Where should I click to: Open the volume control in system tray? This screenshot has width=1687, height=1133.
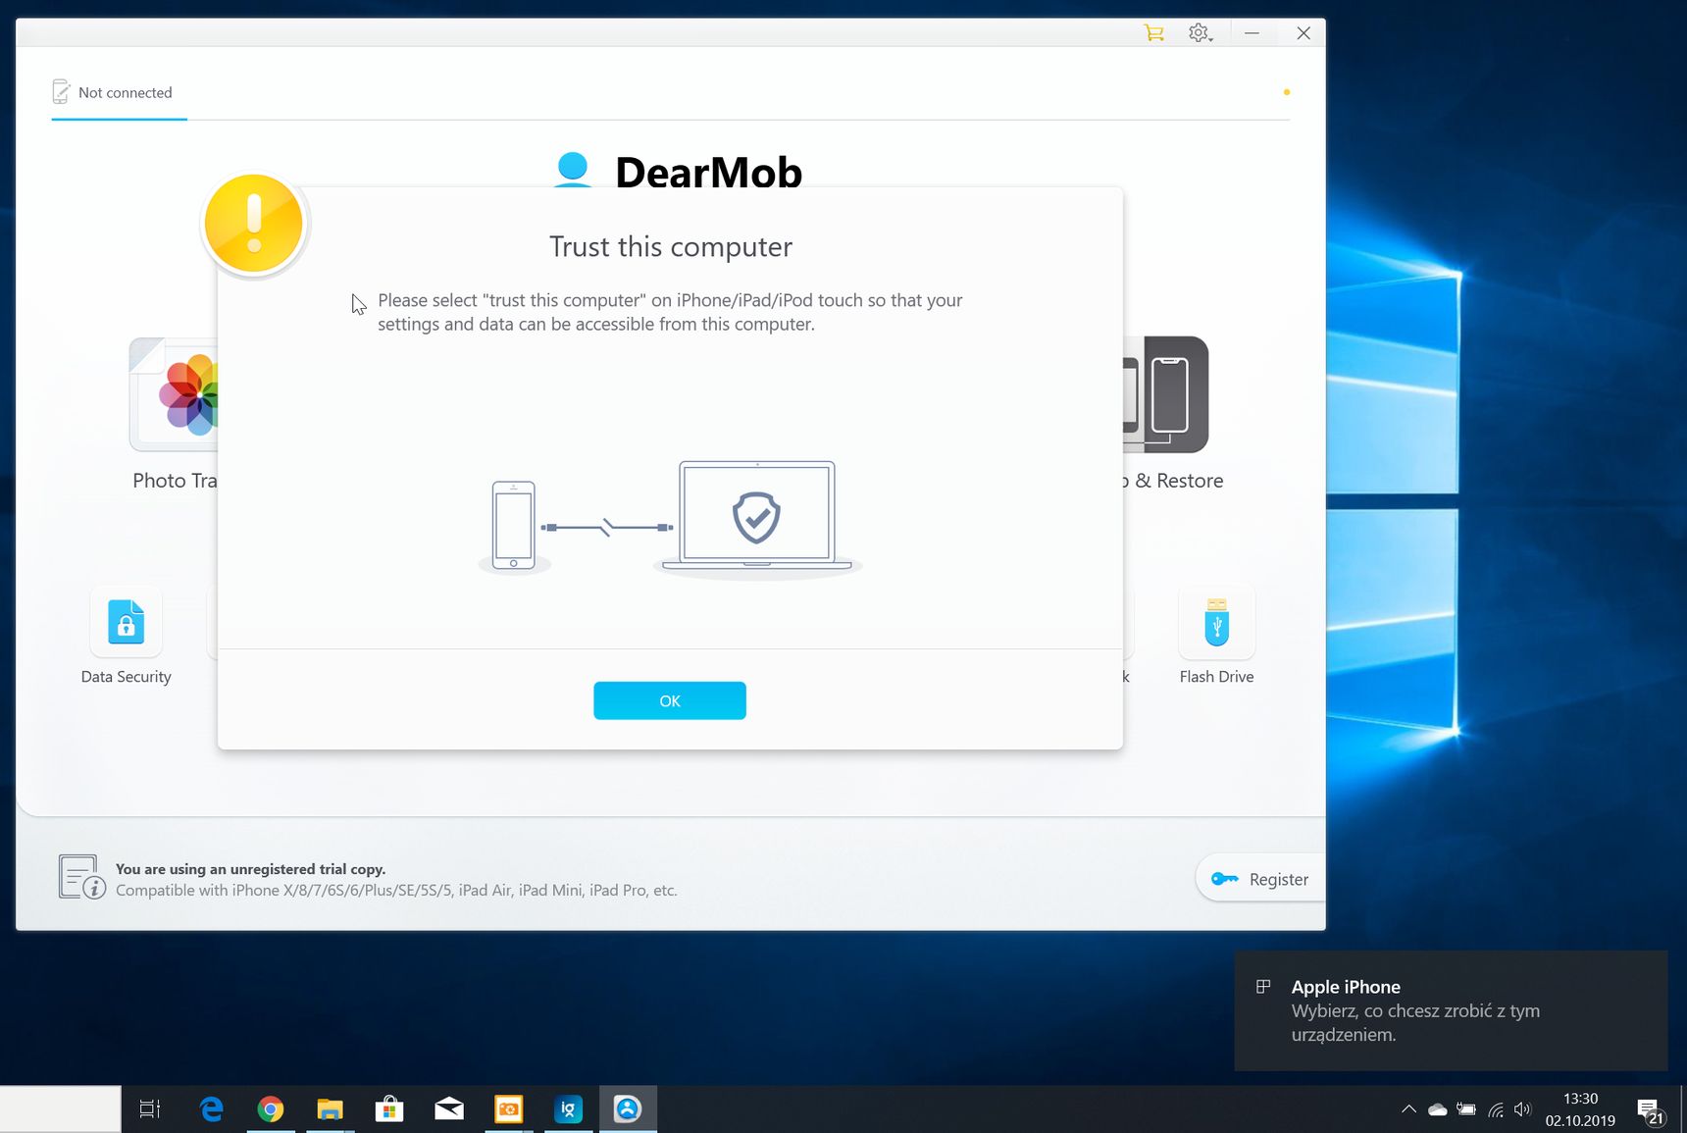tap(1522, 1109)
